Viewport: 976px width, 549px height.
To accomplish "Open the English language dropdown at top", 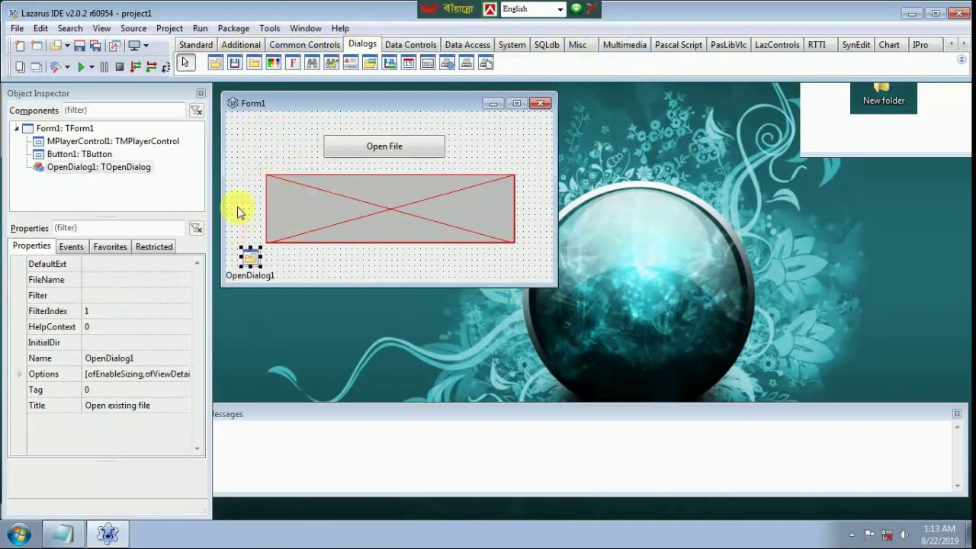I will pos(560,9).
